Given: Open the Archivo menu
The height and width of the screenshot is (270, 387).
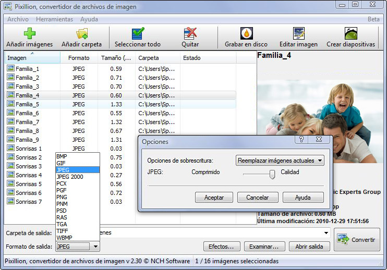Looking at the screenshot, I should click(x=18, y=19).
